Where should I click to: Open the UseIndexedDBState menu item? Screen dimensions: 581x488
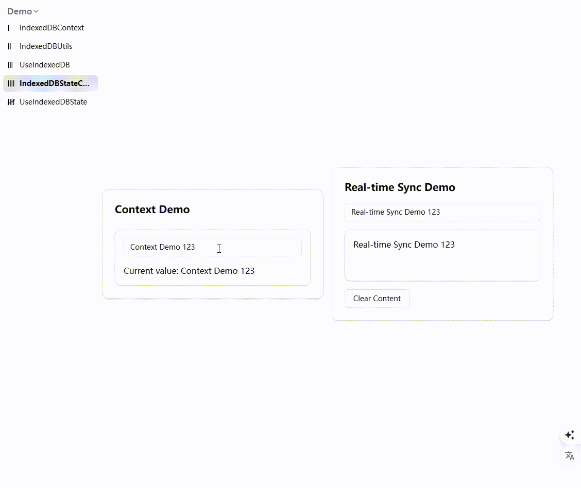pos(50,102)
